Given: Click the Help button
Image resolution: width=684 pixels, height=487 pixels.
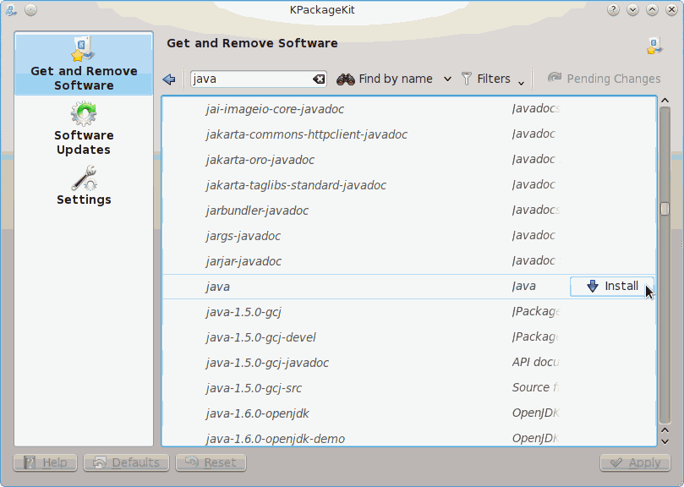Looking at the screenshot, I should [x=46, y=462].
